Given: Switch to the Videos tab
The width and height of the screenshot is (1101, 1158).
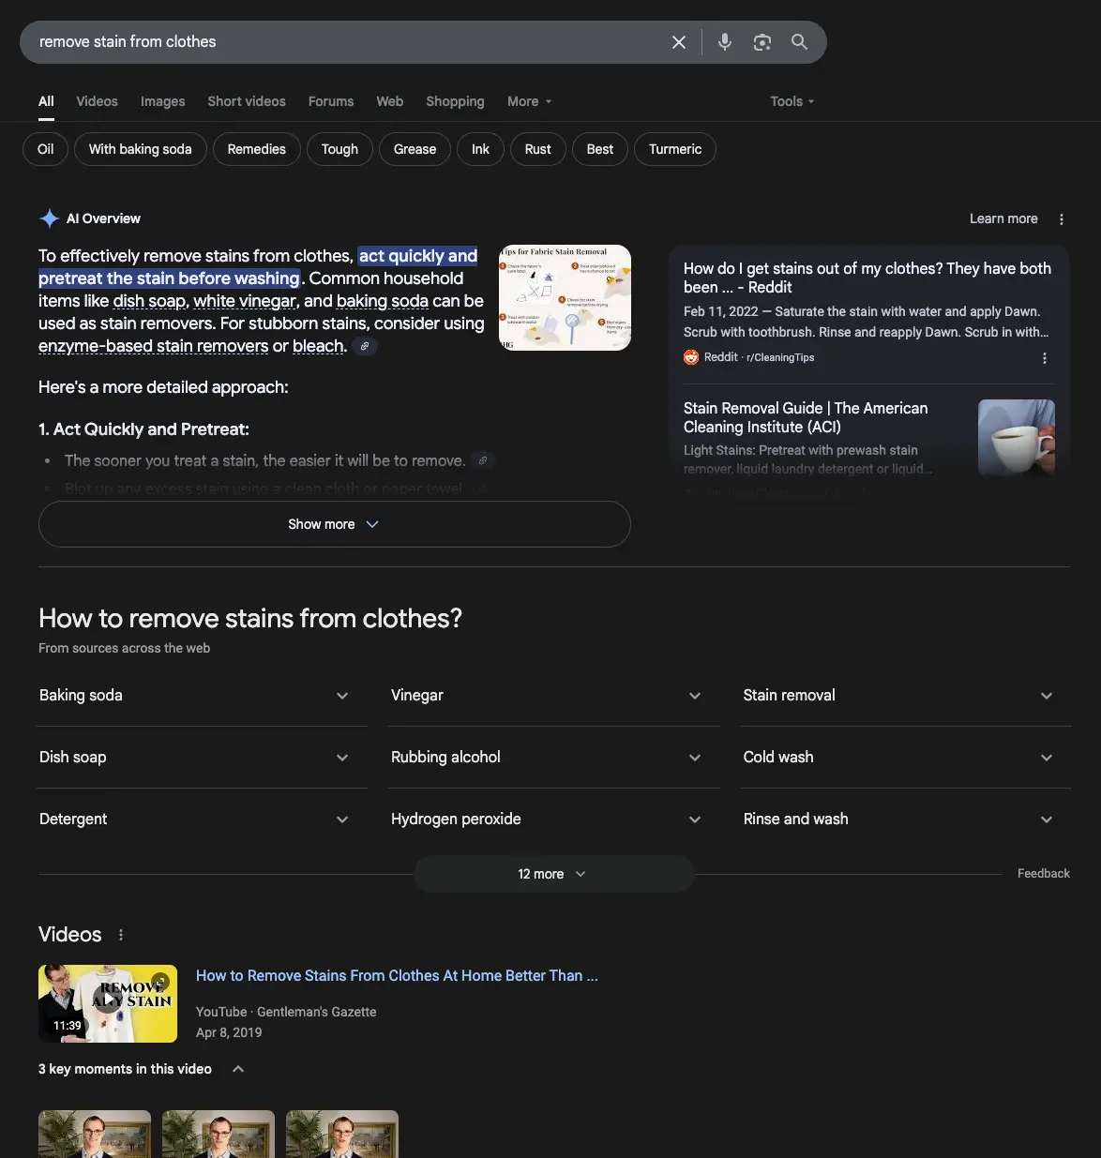Looking at the screenshot, I should [x=98, y=101].
